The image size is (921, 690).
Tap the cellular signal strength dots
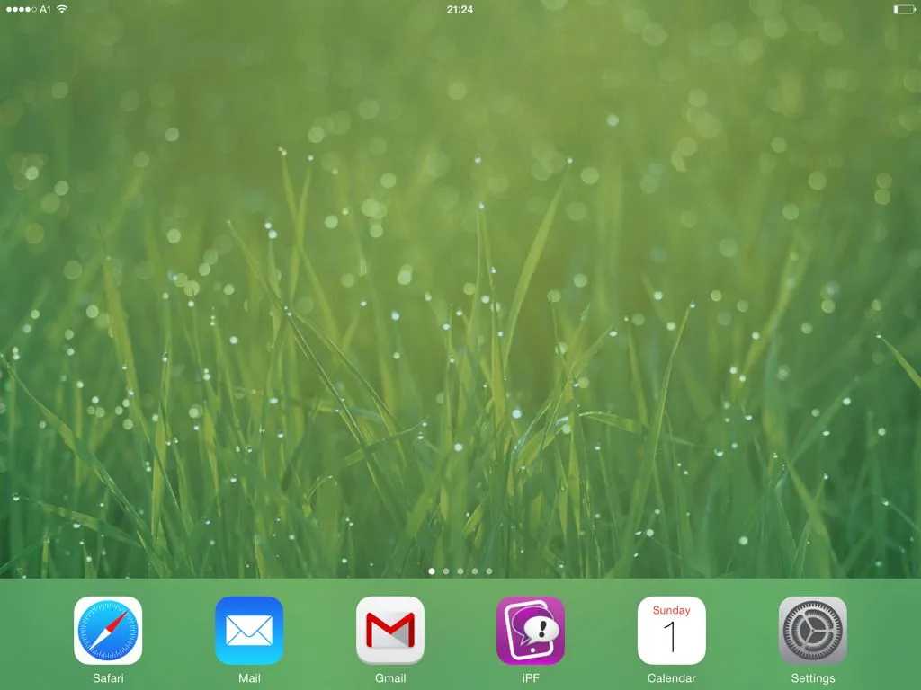click(22, 9)
